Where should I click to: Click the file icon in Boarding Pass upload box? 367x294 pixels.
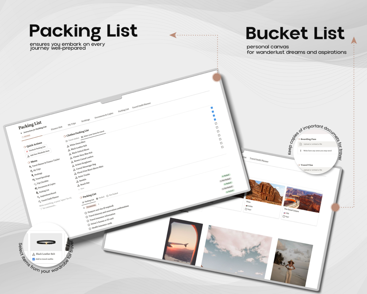point(301,144)
